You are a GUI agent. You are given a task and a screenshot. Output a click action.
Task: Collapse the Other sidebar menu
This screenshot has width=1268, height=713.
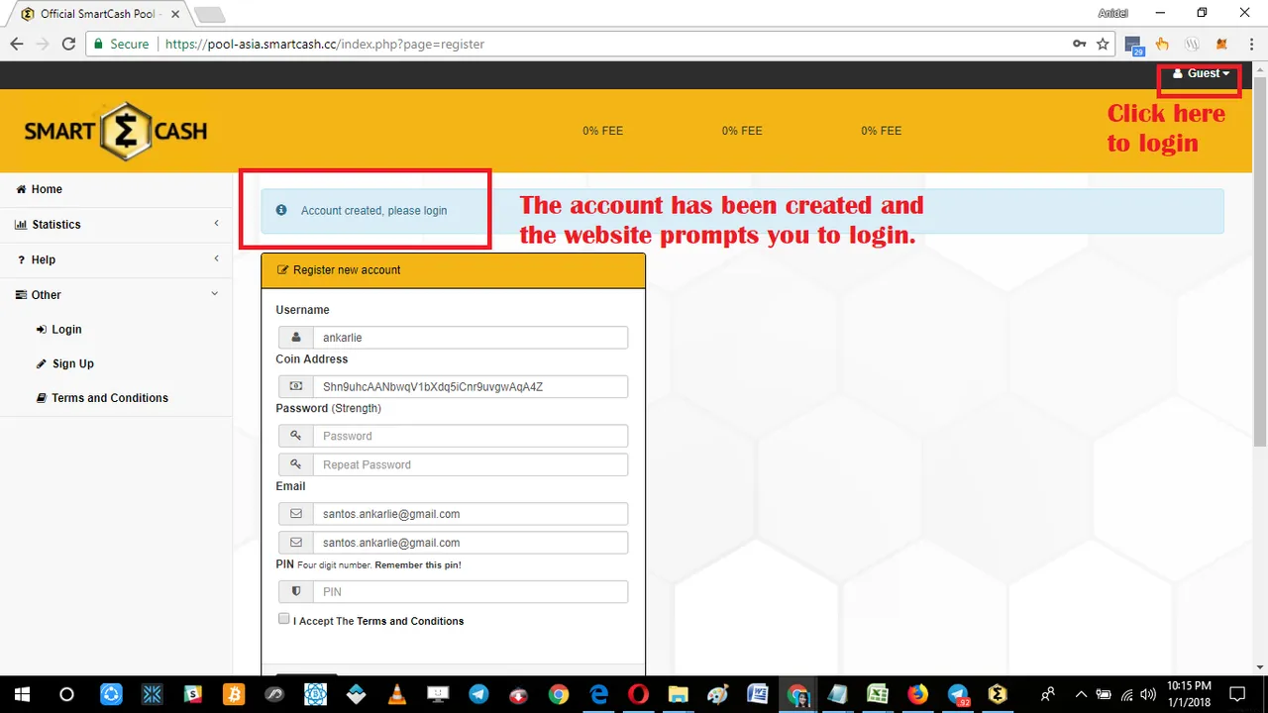(116, 295)
